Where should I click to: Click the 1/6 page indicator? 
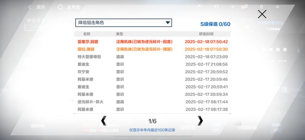152,121
